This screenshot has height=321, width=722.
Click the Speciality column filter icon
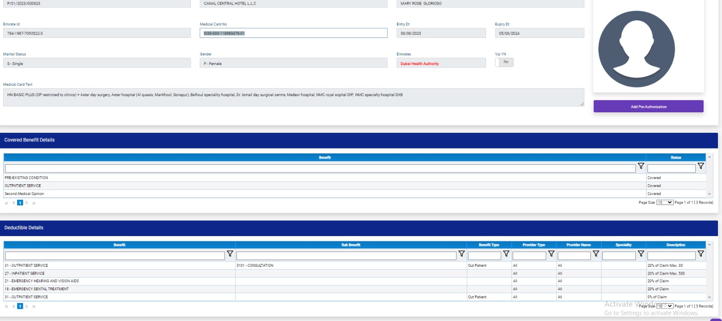point(641,254)
